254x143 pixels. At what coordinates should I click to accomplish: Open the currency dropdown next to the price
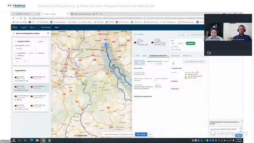point(181,43)
